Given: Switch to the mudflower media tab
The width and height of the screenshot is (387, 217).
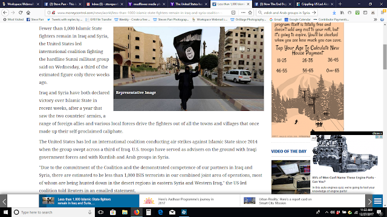Looking at the screenshot, I should pos(147,4).
